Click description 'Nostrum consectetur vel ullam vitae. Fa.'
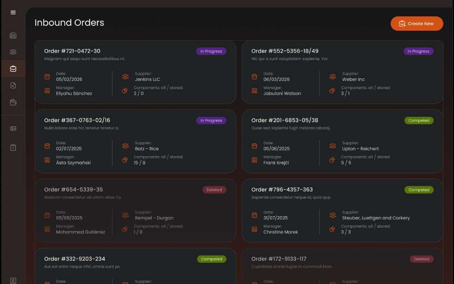454x284 pixels. coord(83,197)
